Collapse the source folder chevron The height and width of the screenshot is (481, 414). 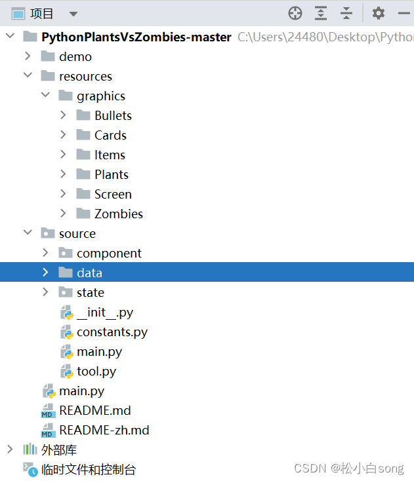tap(28, 232)
